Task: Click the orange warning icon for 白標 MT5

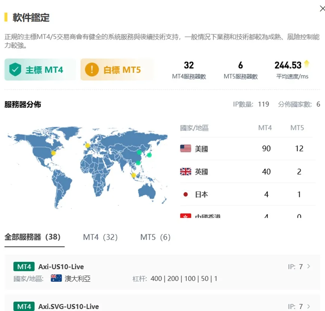Action: coord(92,69)
